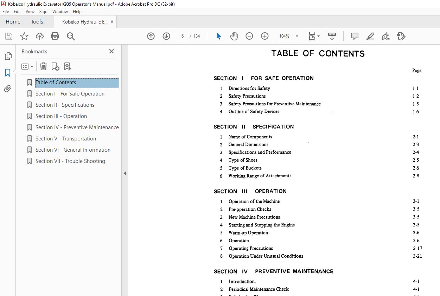Activate the hand pan tool
The image size is (440, 296).
tap(234, 36)
